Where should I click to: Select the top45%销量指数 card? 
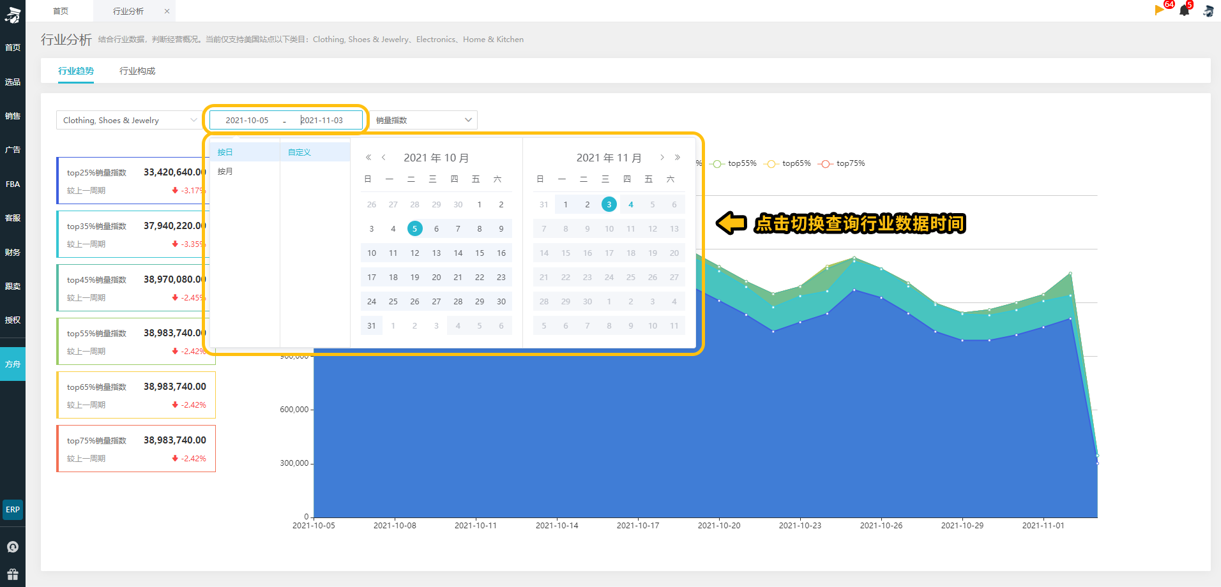[x=136, y=288]
